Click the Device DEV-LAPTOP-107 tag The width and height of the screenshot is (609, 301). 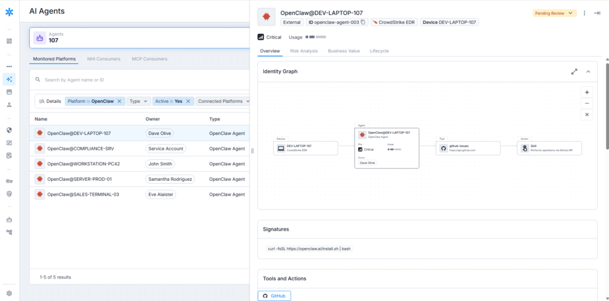(450, 22)
